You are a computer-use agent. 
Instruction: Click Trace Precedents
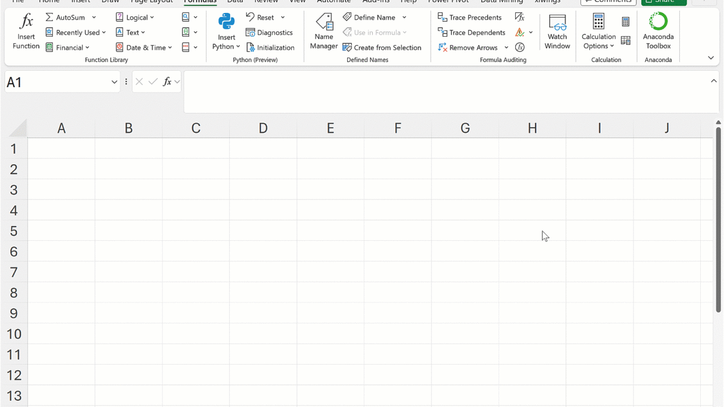point(469,18)
